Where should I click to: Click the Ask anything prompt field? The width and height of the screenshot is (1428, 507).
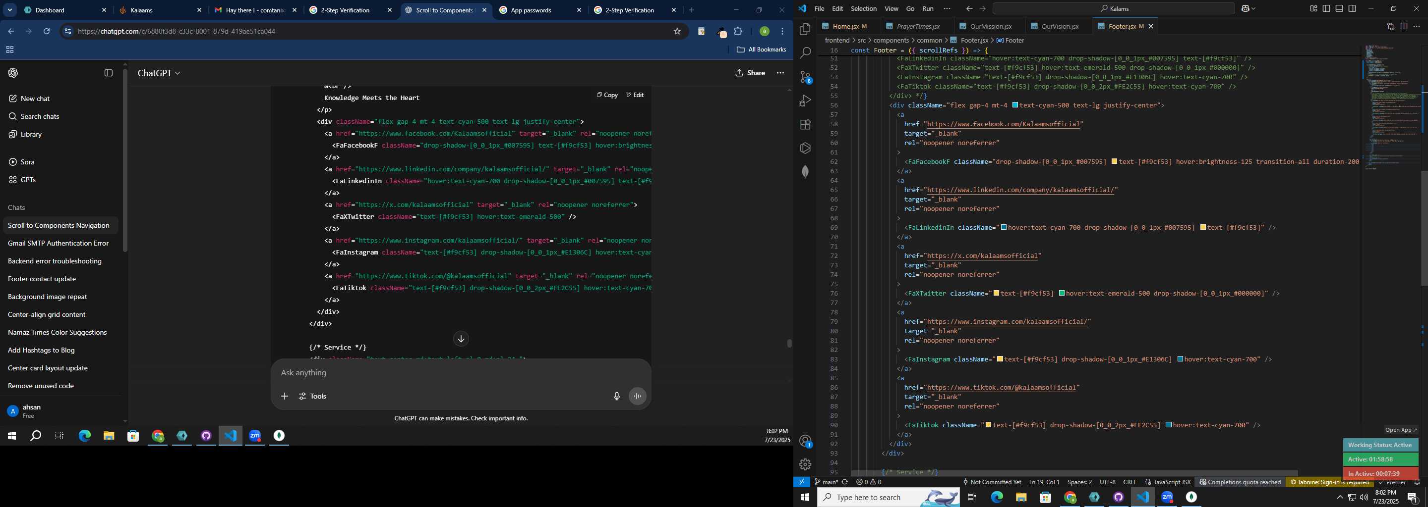461,373
